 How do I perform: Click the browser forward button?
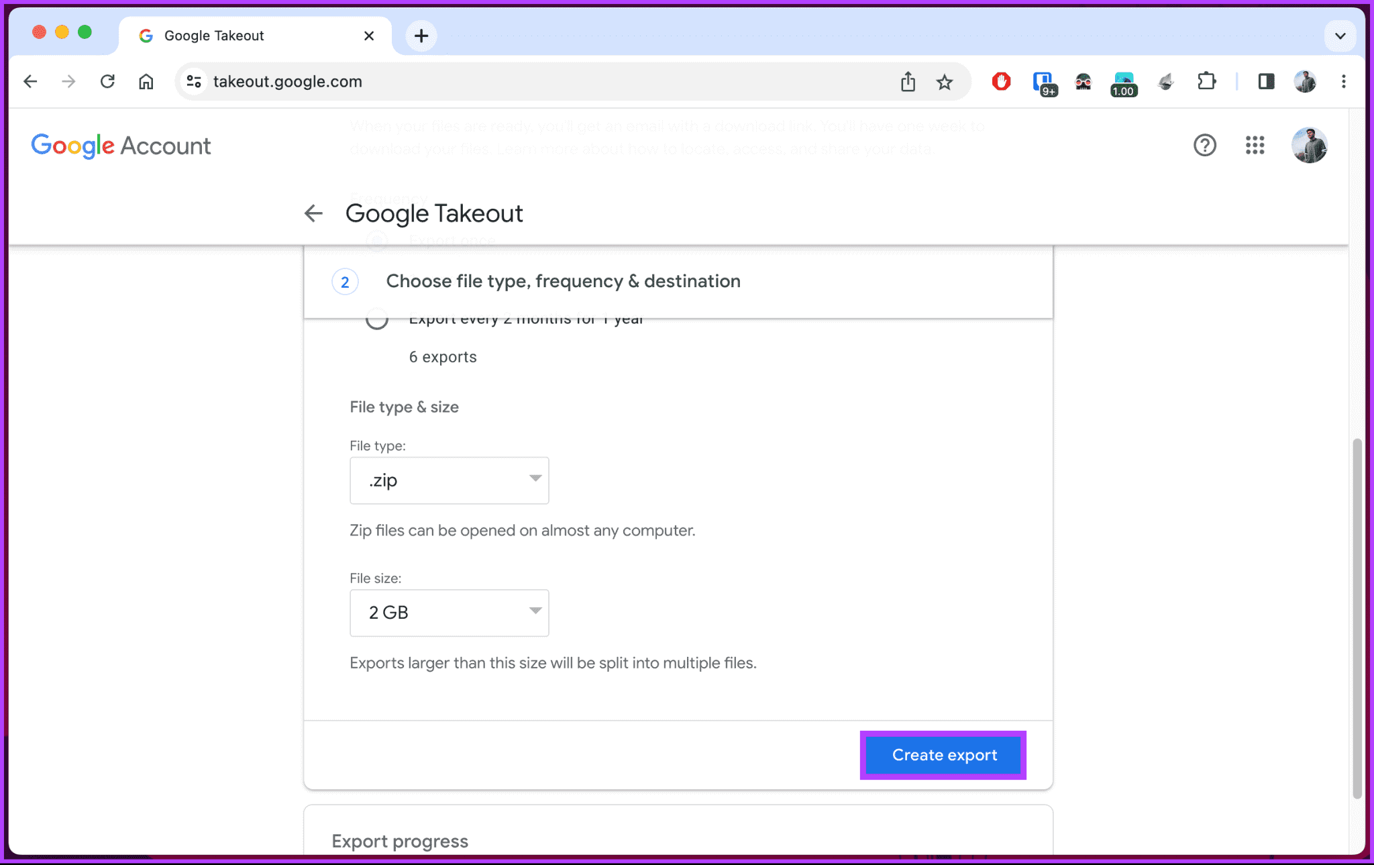(68, 81)
